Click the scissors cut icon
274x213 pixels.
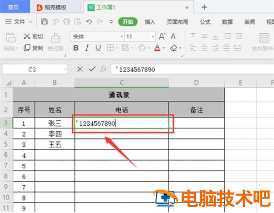click(x=27, y=36)
